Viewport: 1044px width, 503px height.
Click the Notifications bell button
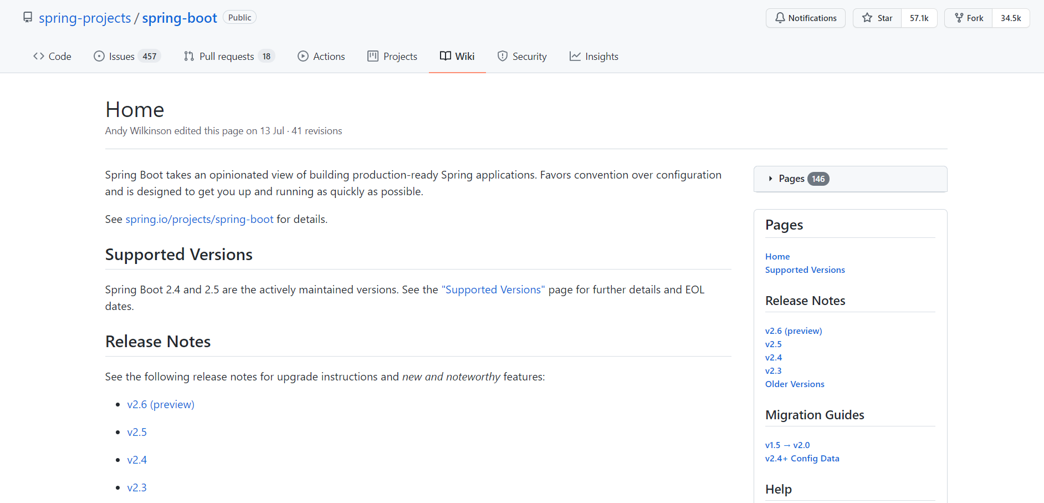pyautogui.click(x=806, y=18)
